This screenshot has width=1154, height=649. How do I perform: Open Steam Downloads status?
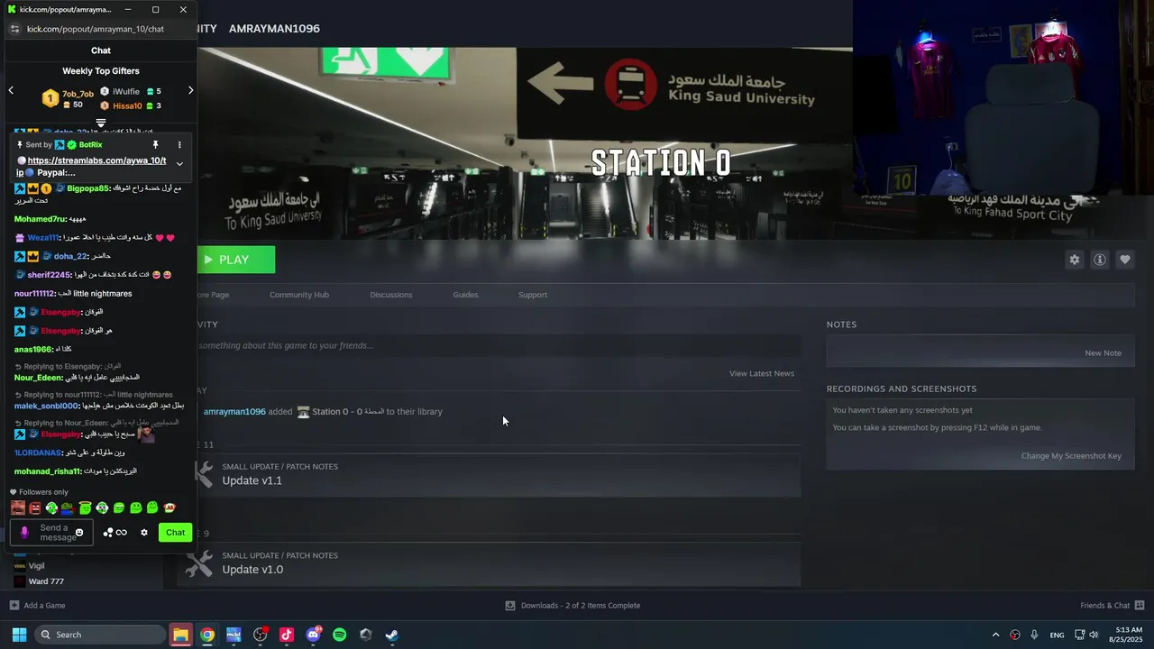coord(572,606)
